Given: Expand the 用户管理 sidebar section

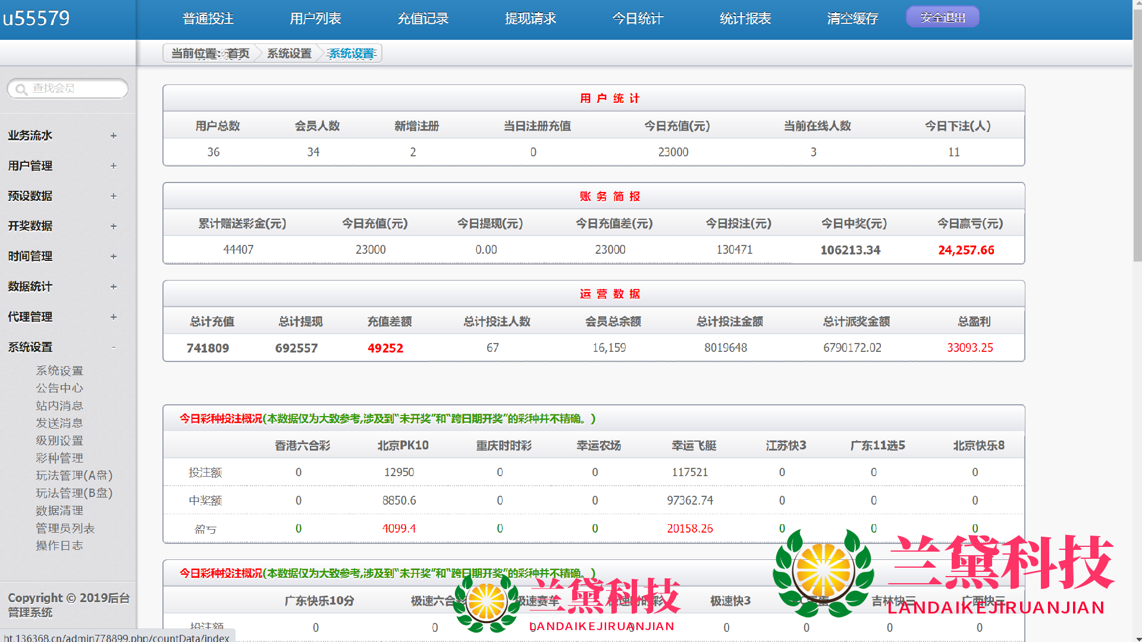Looking at the screenshot, I should [x=113, y=166].
